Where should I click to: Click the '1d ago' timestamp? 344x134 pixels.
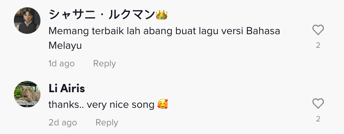(x=61, y=63)
